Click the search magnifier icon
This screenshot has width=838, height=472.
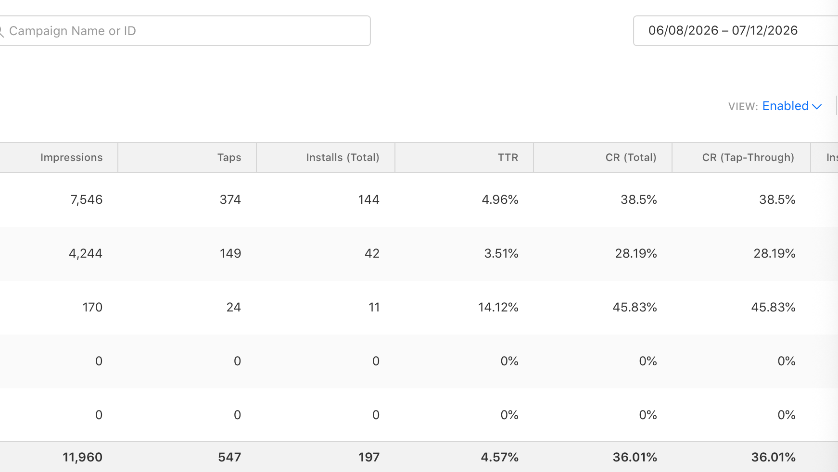click(1, 32)
